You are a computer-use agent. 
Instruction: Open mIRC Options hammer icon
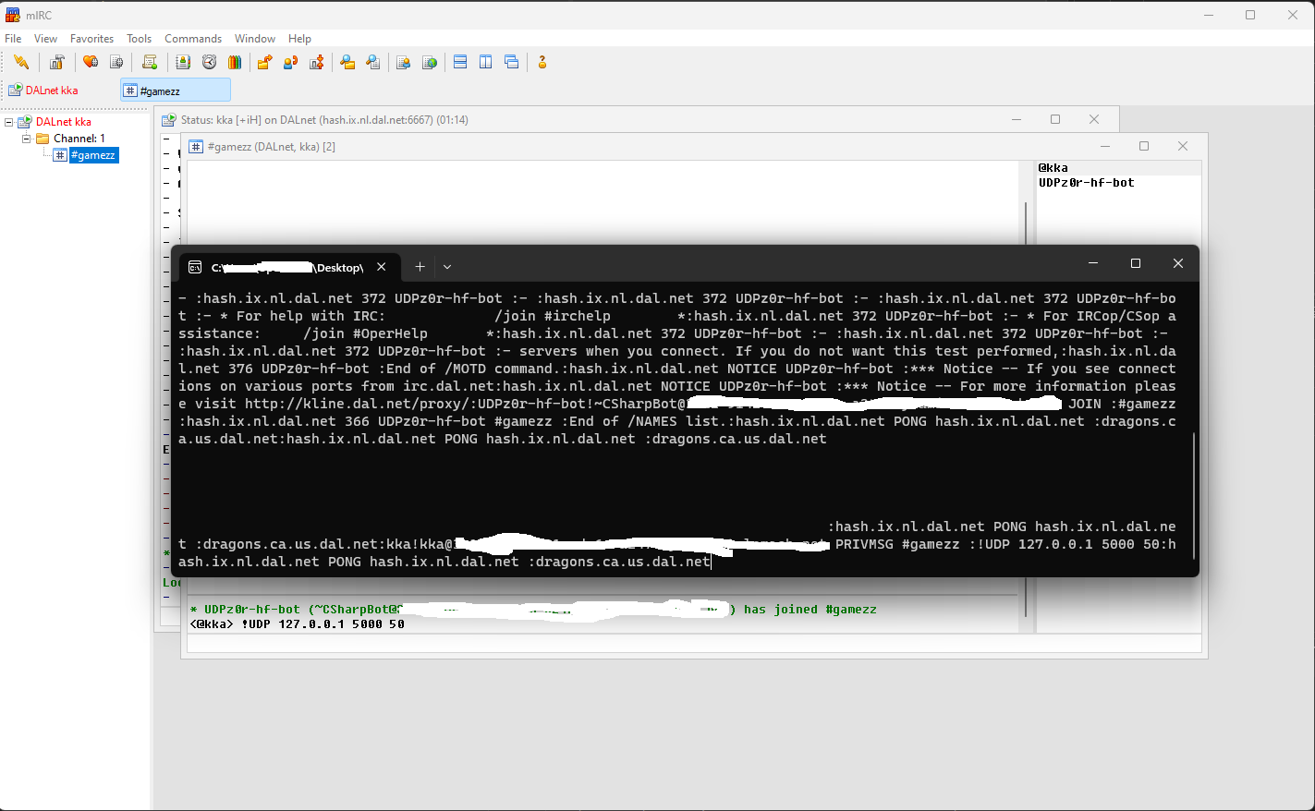(57, 62)
